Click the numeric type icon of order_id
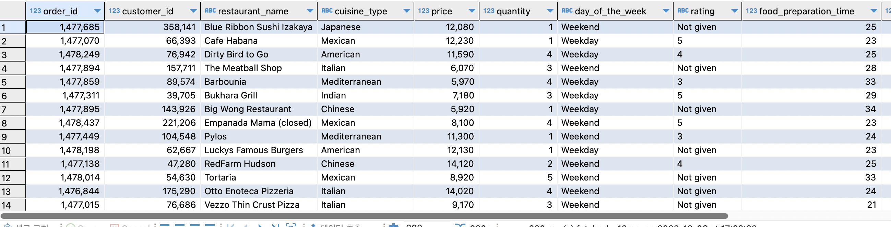The image size is (891, 227). [35, 11]
